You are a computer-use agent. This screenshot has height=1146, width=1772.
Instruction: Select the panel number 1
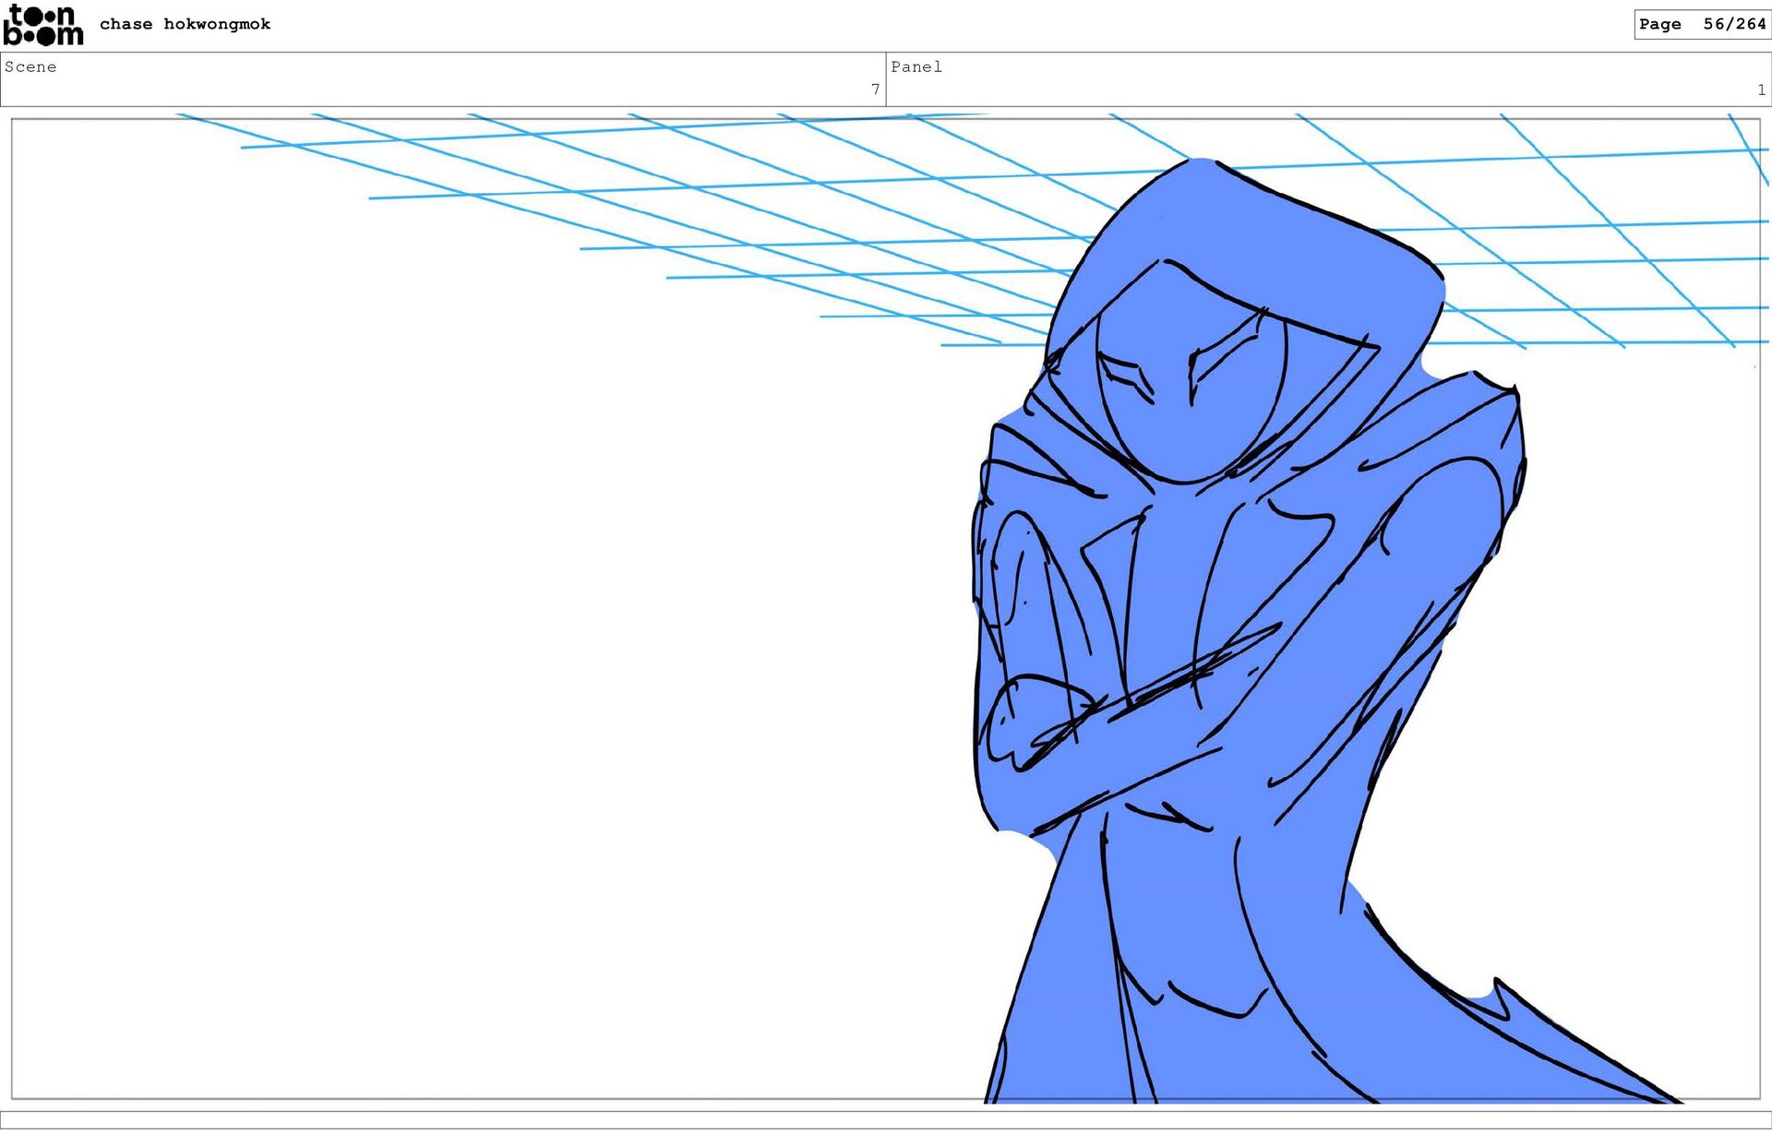tap(1761, 90)
